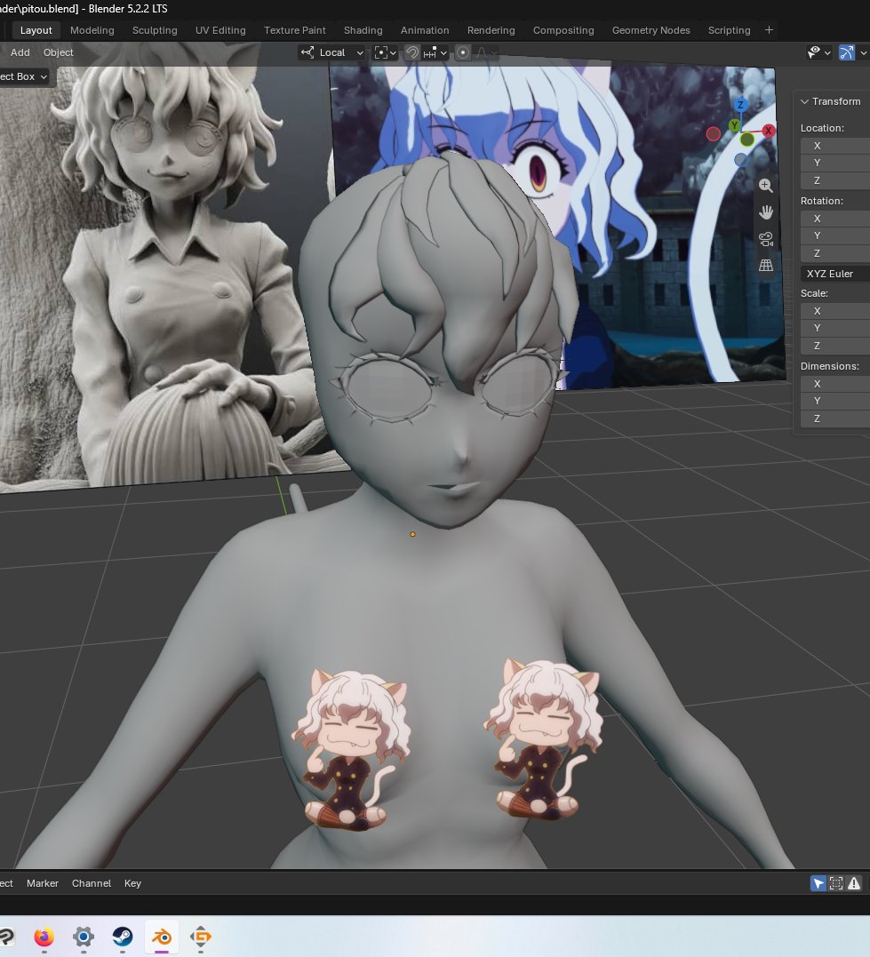This screenshot has height=957, width=870.
Task: Open Firefox from the taskbar
Action: coord(44,937)
